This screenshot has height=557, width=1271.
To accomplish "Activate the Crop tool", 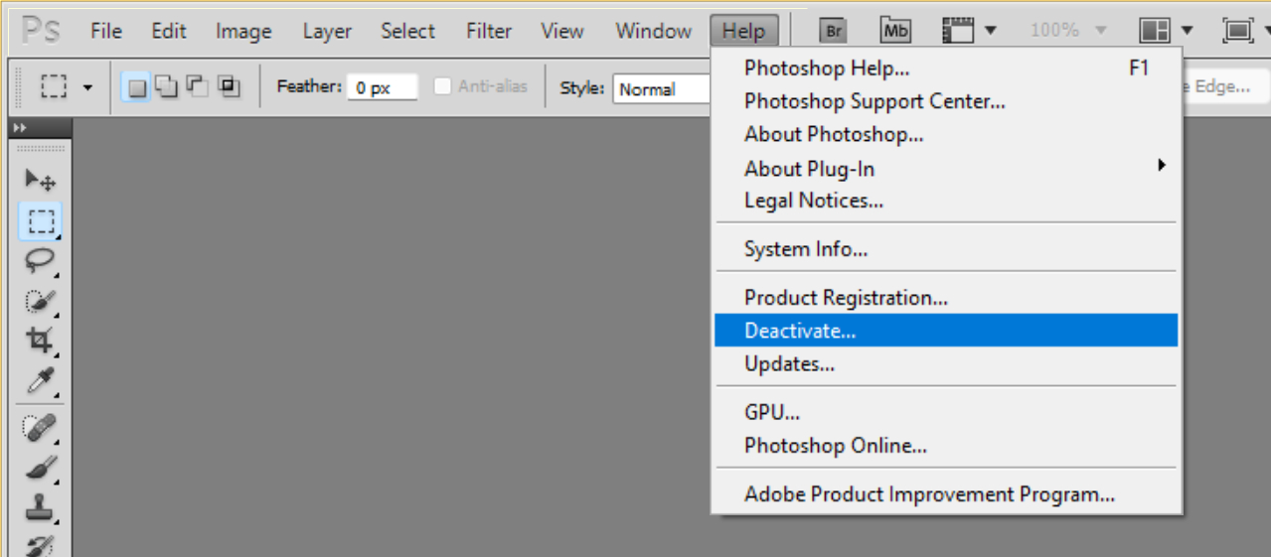I will tap(40, 340).
